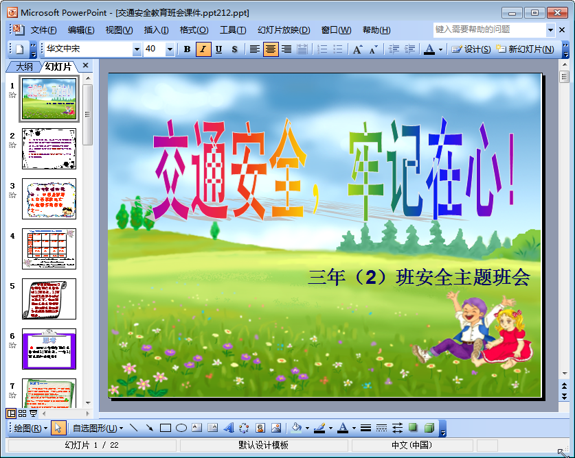575x458 pixels.
Task: Select the Line drawing tool
Action: (133, 428)
